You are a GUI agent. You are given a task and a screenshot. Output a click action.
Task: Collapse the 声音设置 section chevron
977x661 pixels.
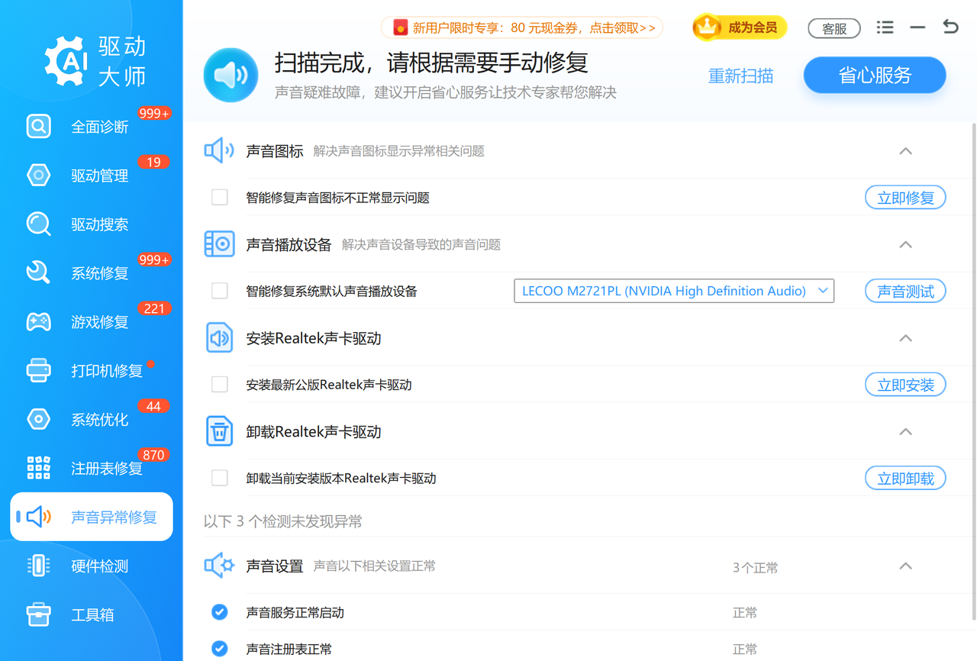pyautogui.click(x=906, y=566)
